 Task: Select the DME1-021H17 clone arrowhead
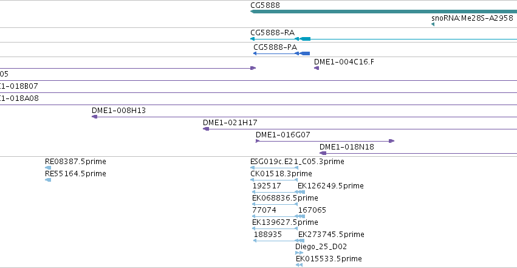click(206, 129)
